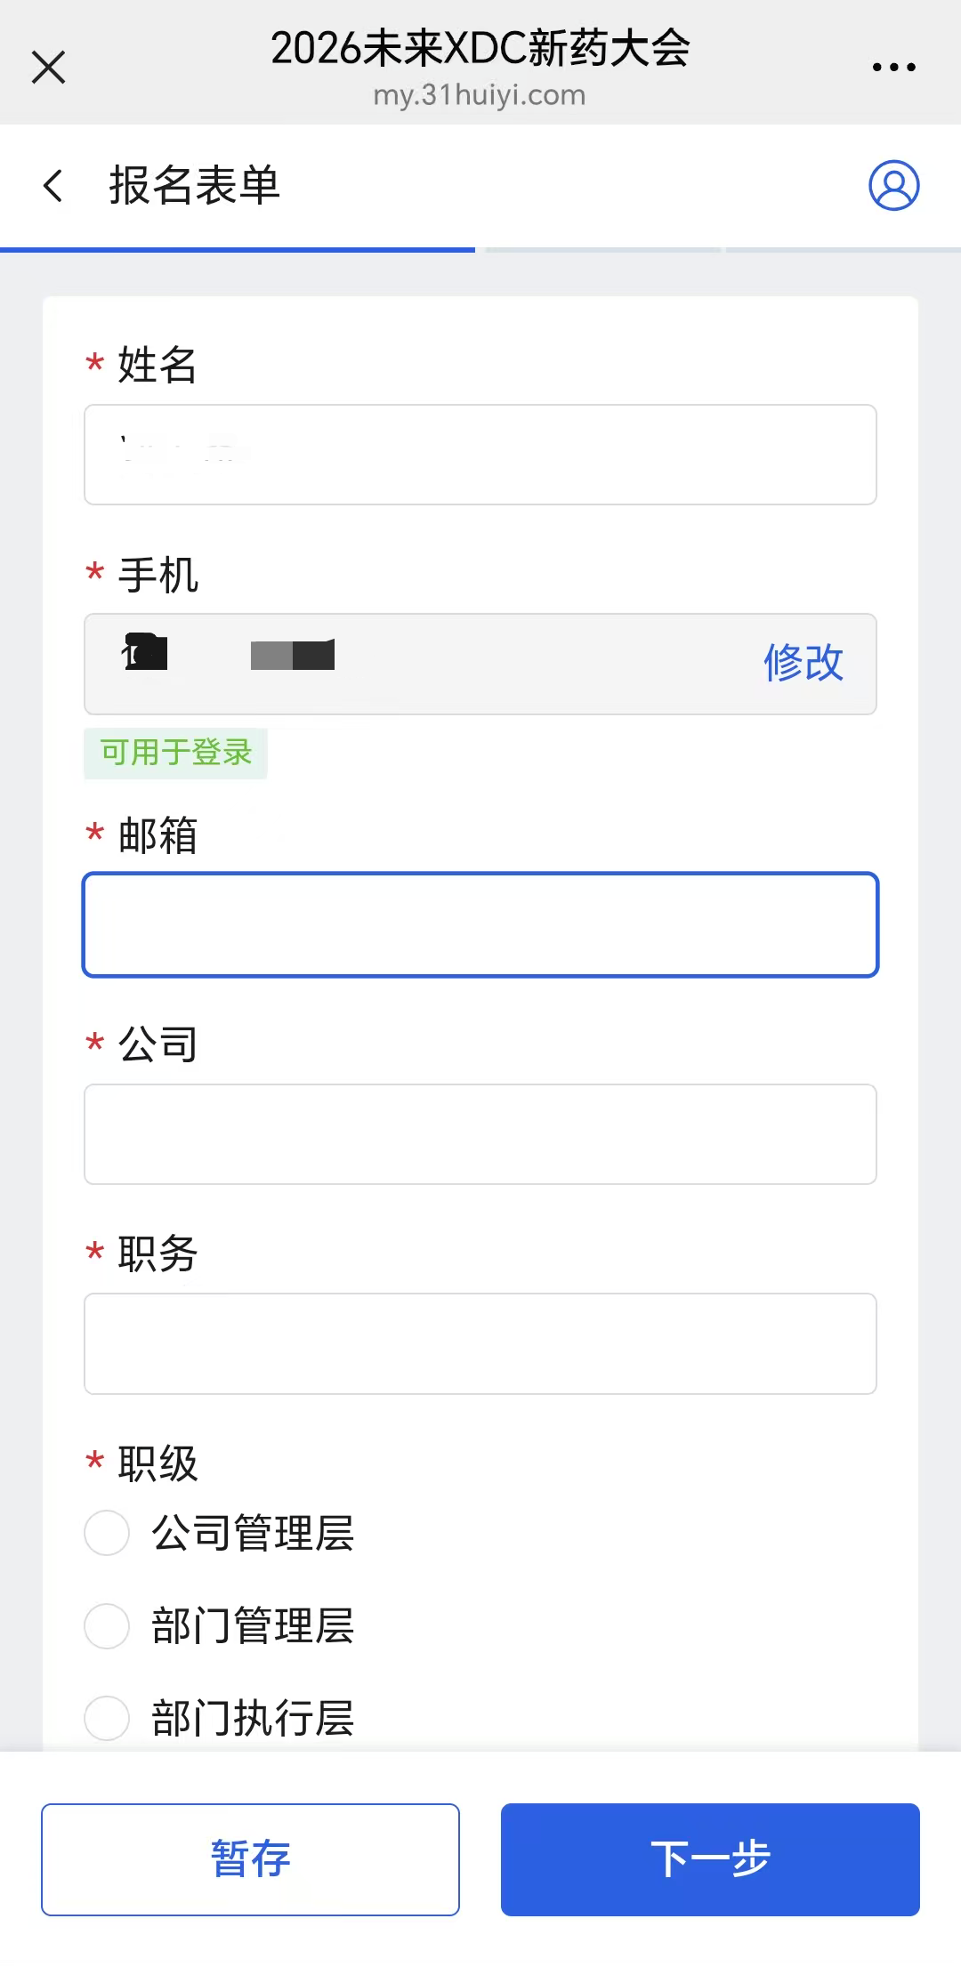961x1967 pixels.
Task: Click the first blue progress step segment
Action: click(238, 250)
